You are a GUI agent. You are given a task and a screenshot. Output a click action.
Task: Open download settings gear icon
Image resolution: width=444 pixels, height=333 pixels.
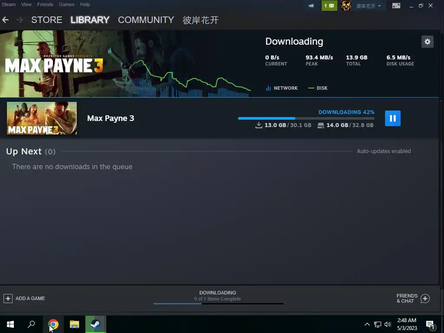[x=427, y=42]
